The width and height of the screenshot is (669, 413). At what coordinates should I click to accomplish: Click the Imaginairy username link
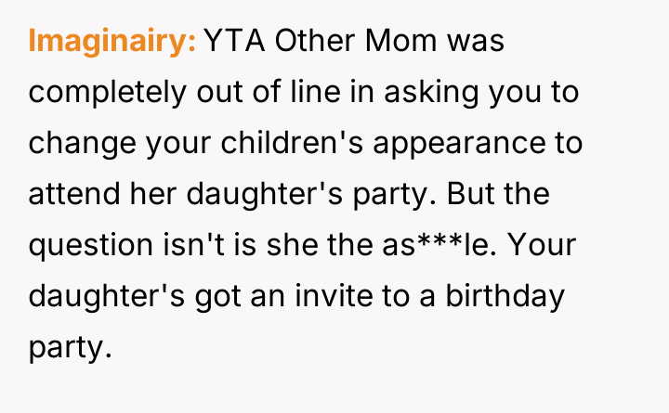pos(111,42)
